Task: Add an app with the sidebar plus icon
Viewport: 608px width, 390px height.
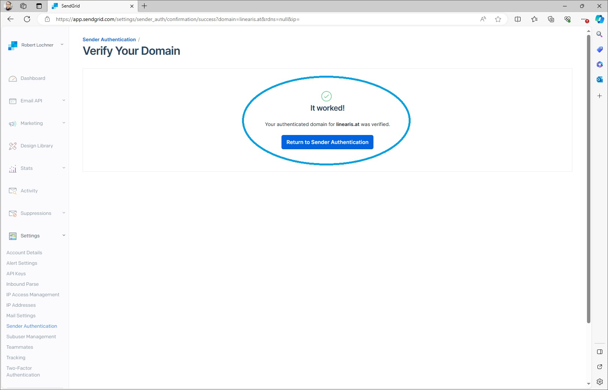Action: [600, 96]
